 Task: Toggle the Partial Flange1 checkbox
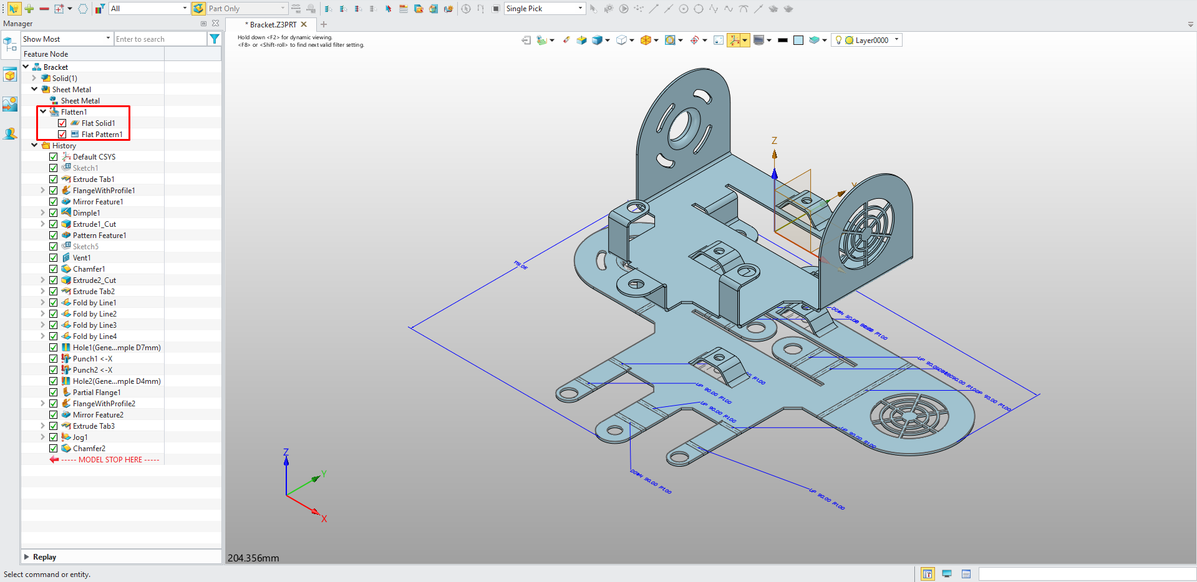coord(54,393)
